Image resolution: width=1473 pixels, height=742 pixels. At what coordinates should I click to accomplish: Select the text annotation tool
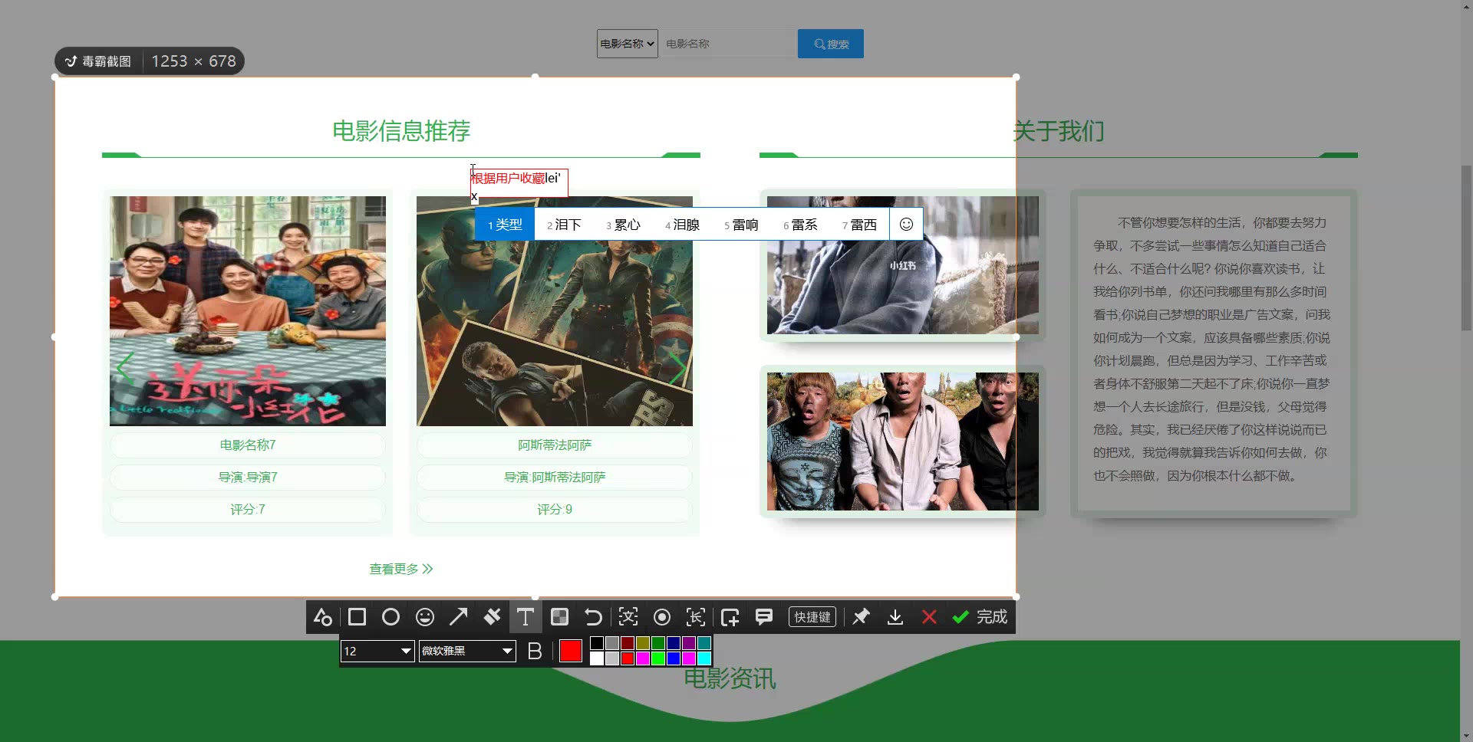click(x=526, y=617)
